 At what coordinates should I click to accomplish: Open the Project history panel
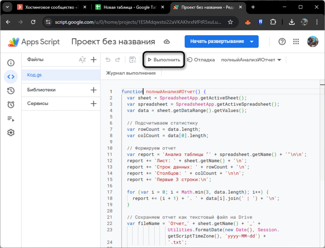pos(11,91)
